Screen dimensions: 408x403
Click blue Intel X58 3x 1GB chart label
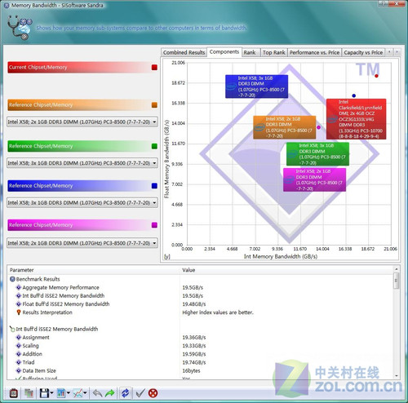tap(256, 86)
